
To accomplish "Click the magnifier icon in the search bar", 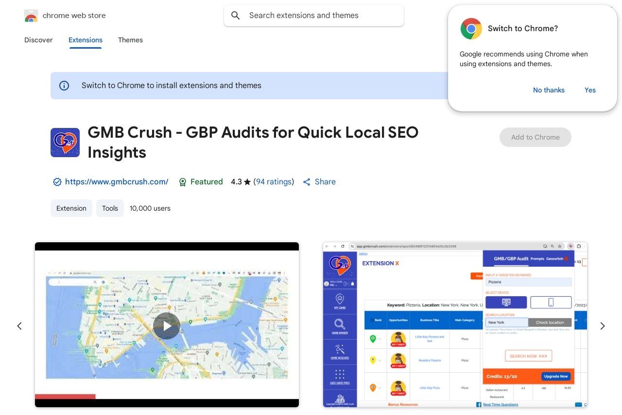I will 236,16.
